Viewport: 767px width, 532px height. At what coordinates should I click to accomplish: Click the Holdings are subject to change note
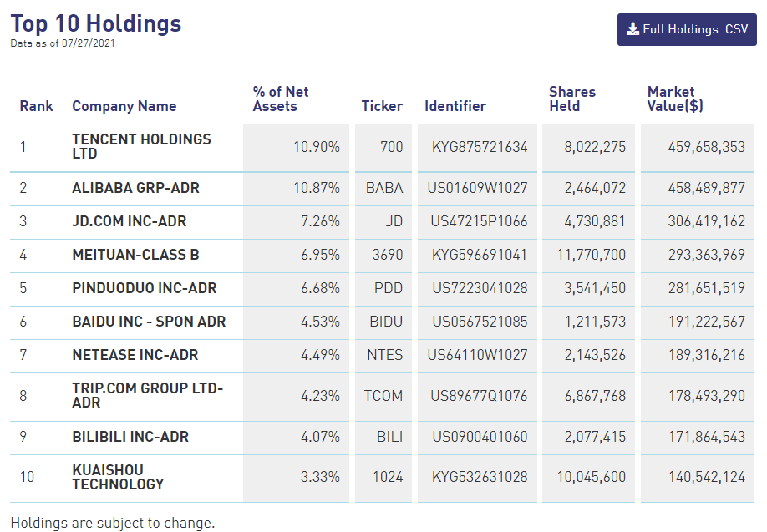pyautogui.click(x=113, y=523)
